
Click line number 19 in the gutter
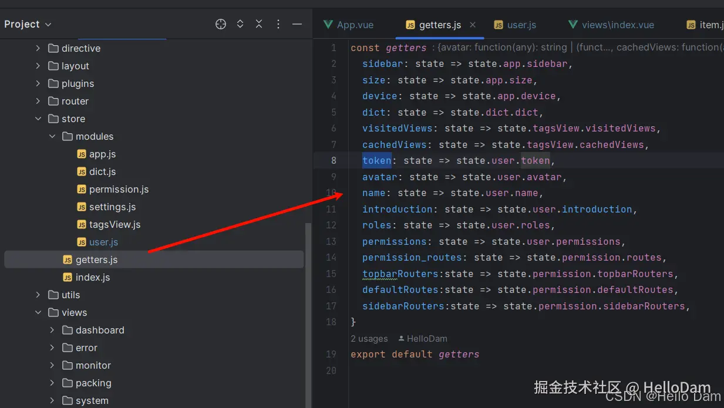(331, 354)
